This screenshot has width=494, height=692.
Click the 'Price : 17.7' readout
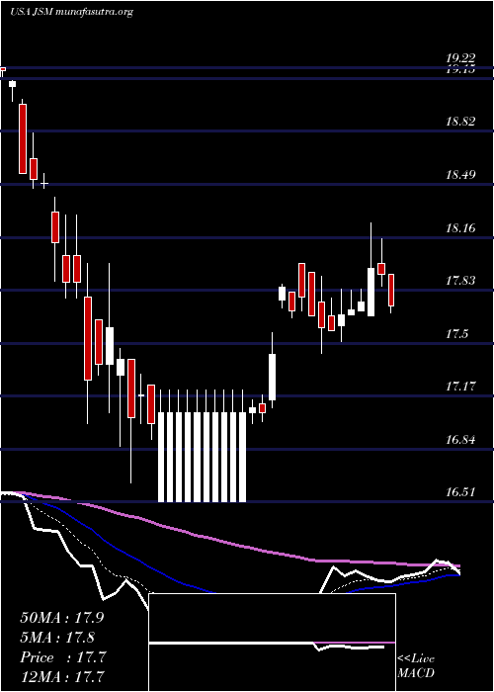[x=63, y=657]
